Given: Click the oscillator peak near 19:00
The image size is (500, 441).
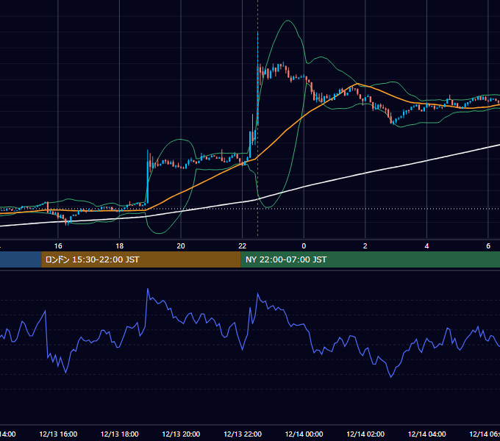Looking at the screenshot, I should point(148,289).
